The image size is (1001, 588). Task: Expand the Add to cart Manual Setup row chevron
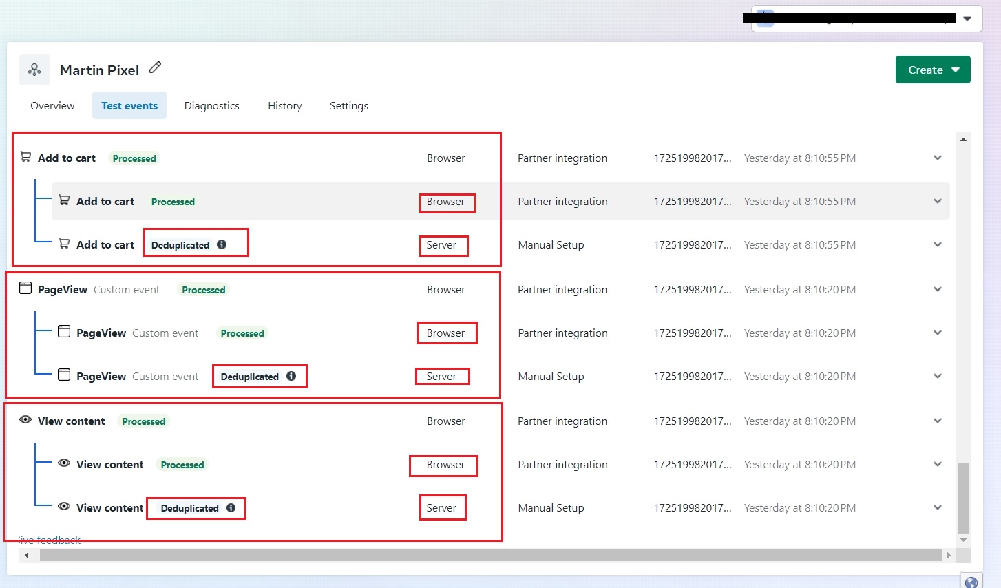[x=938, y=244]
